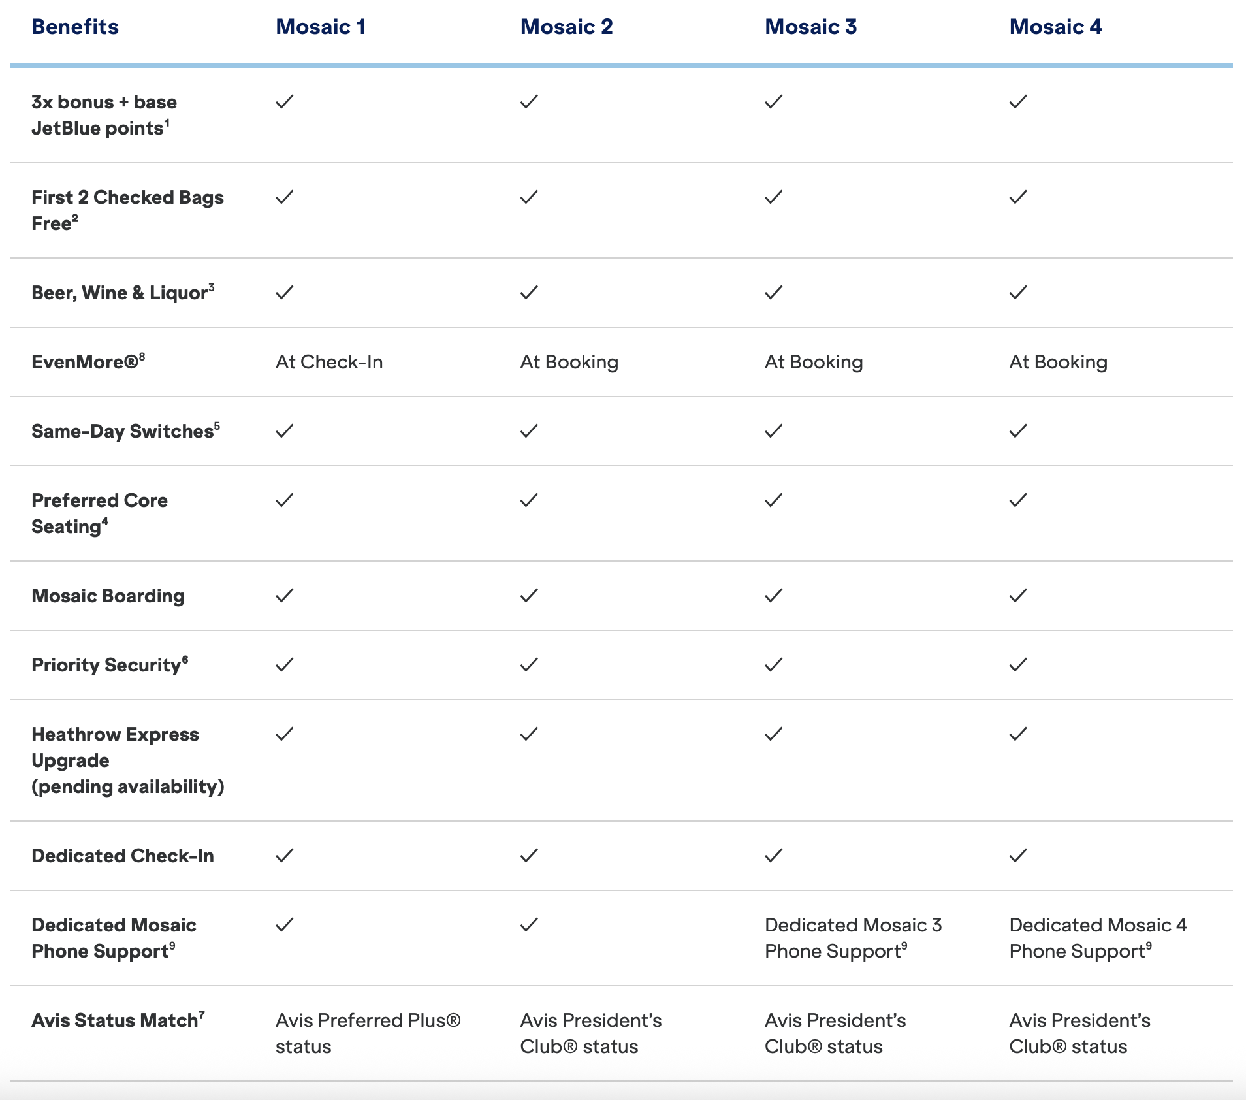Click Mosaic 2 checkmark for Dedicated Mosaic Phone Support
This screenshot has width=1246, height=1100.
coord(529,925)
